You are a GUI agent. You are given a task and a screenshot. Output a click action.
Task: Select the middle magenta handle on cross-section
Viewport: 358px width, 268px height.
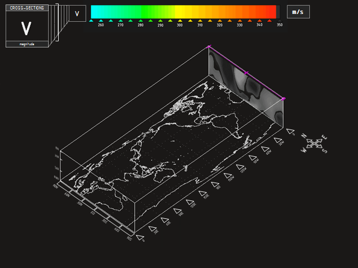pyautogui.click(x=246, y=73)
